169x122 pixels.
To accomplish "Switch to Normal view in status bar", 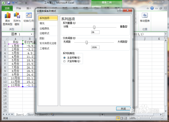I will (118, 118).
